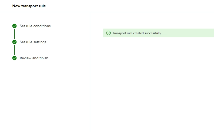Click the green checkmark beside Set rule conditions
Viewport: 214px width, 132px height.
[14, 26]
